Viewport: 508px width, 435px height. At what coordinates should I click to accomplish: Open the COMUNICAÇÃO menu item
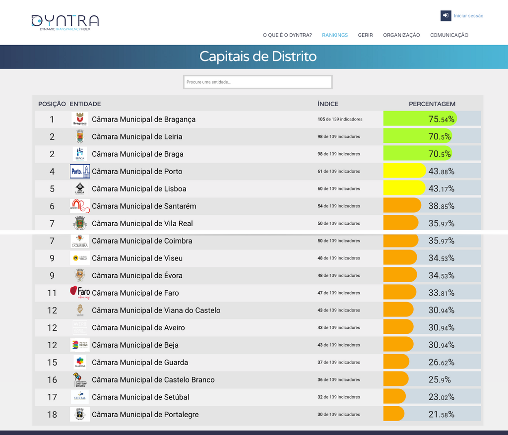[x=449, y=35]
